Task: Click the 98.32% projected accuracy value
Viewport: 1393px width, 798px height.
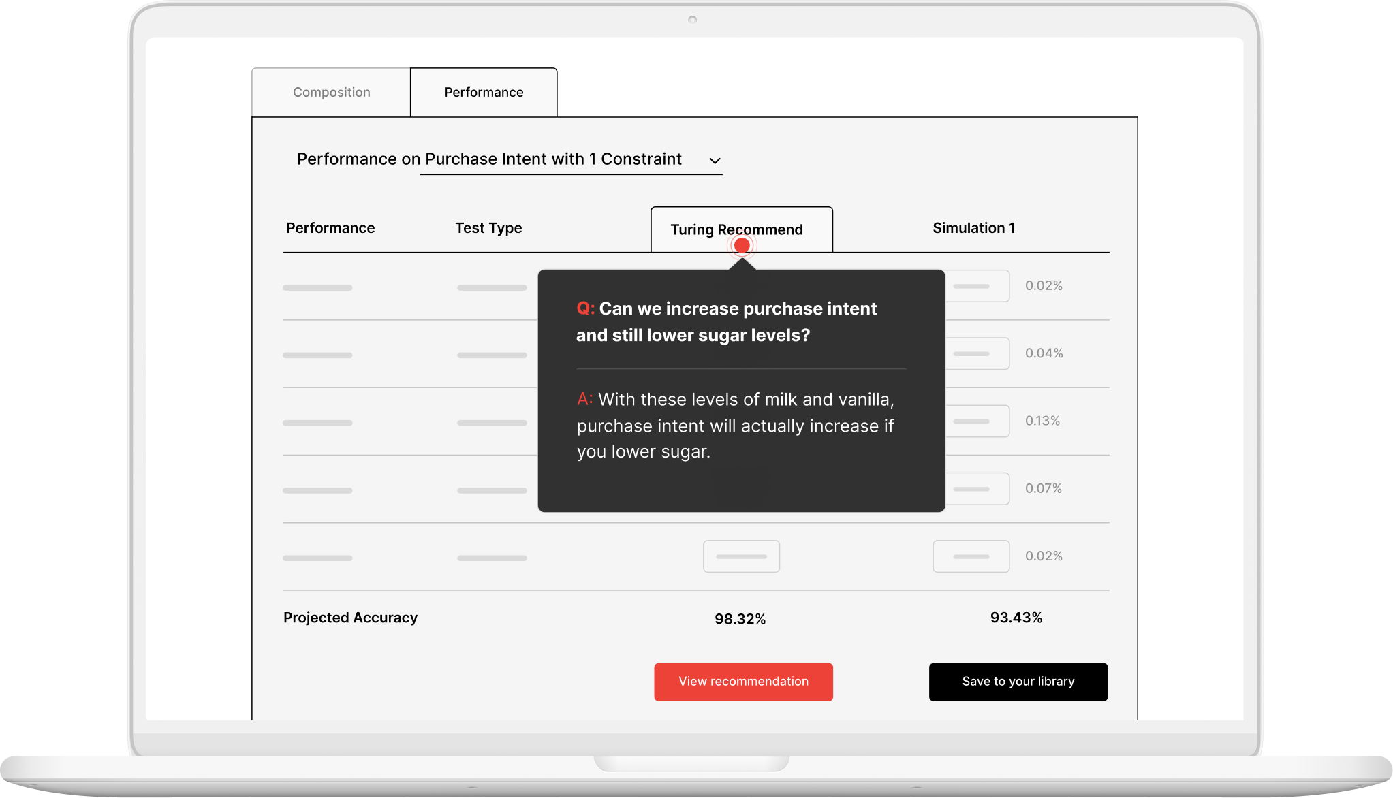Action: pyautogui.click(x=740, y=619)
